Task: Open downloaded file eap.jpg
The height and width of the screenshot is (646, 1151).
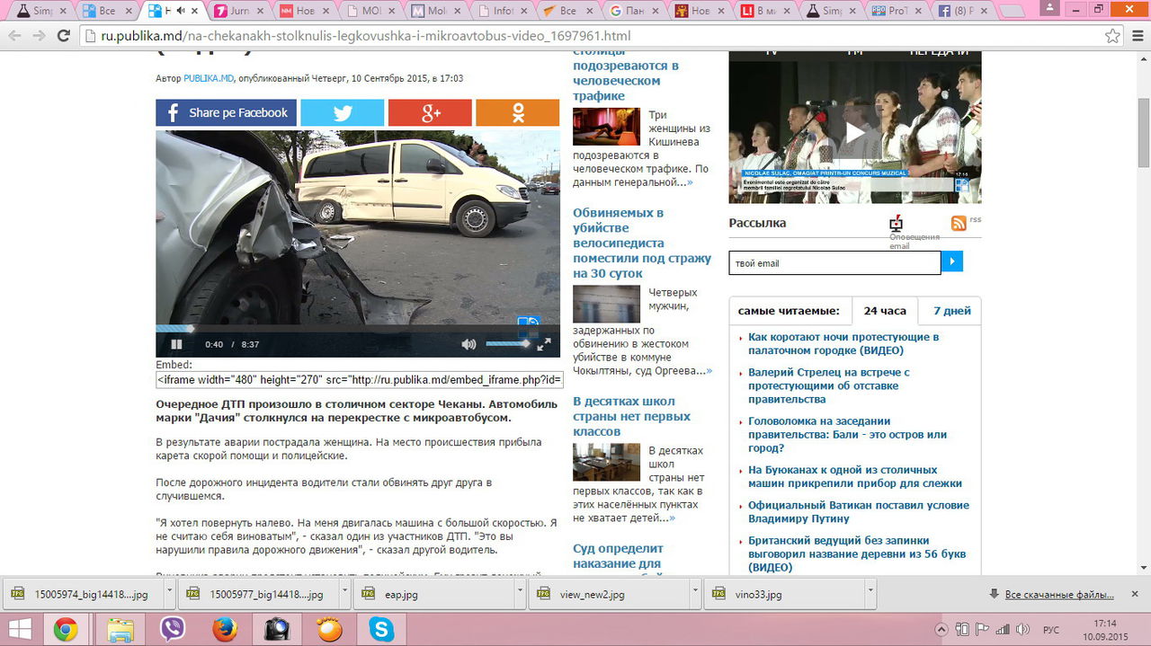Action: pos(433,594)
